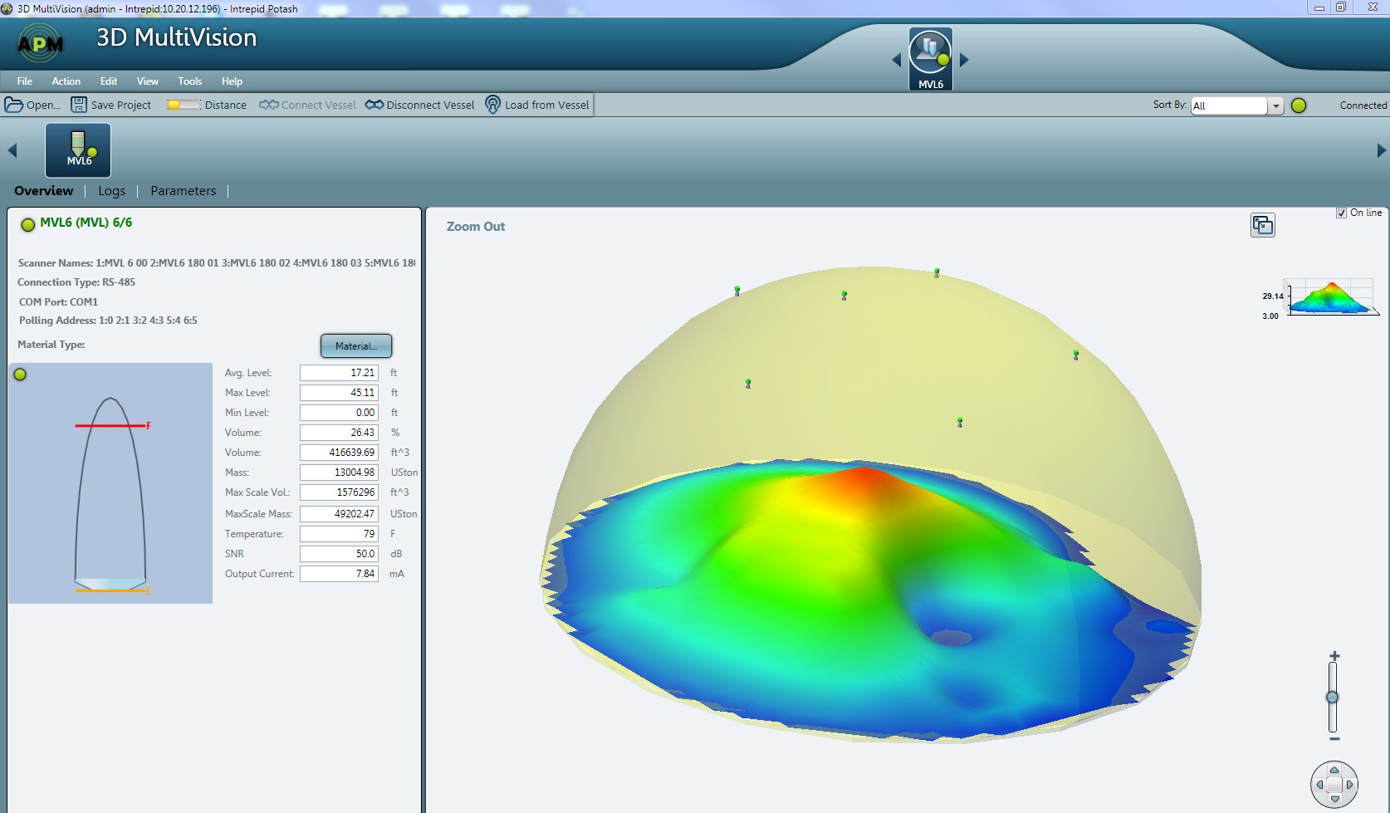This screenshot has width=1390, height=813.
Task: Click the pop-out 3D view icon
Action: coord(1263,225)
